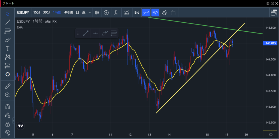Click the チャート panel title
279x139 pixels.
[9, 3]
